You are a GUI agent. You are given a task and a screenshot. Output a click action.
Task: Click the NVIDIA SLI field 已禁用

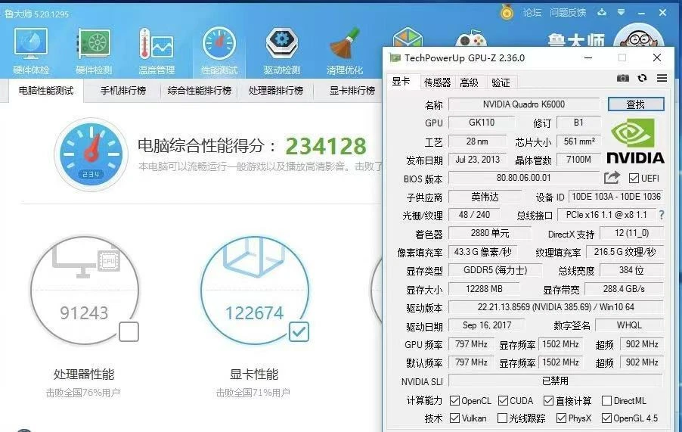tap(556, 381)
